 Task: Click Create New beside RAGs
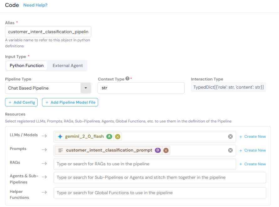pos(253,164)
